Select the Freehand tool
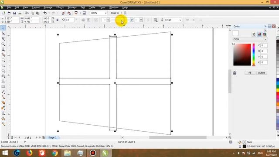Viewport: 279px width, 157px height. (x=3, y=49)
